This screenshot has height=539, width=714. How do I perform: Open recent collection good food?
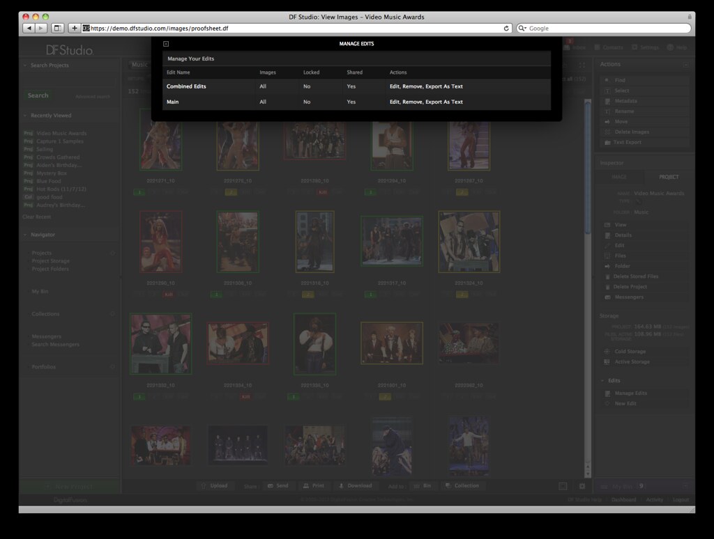50,197
